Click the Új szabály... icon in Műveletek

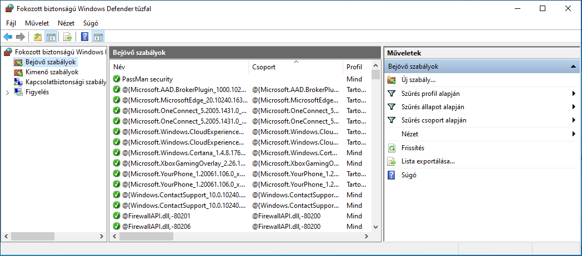(392, 80)
